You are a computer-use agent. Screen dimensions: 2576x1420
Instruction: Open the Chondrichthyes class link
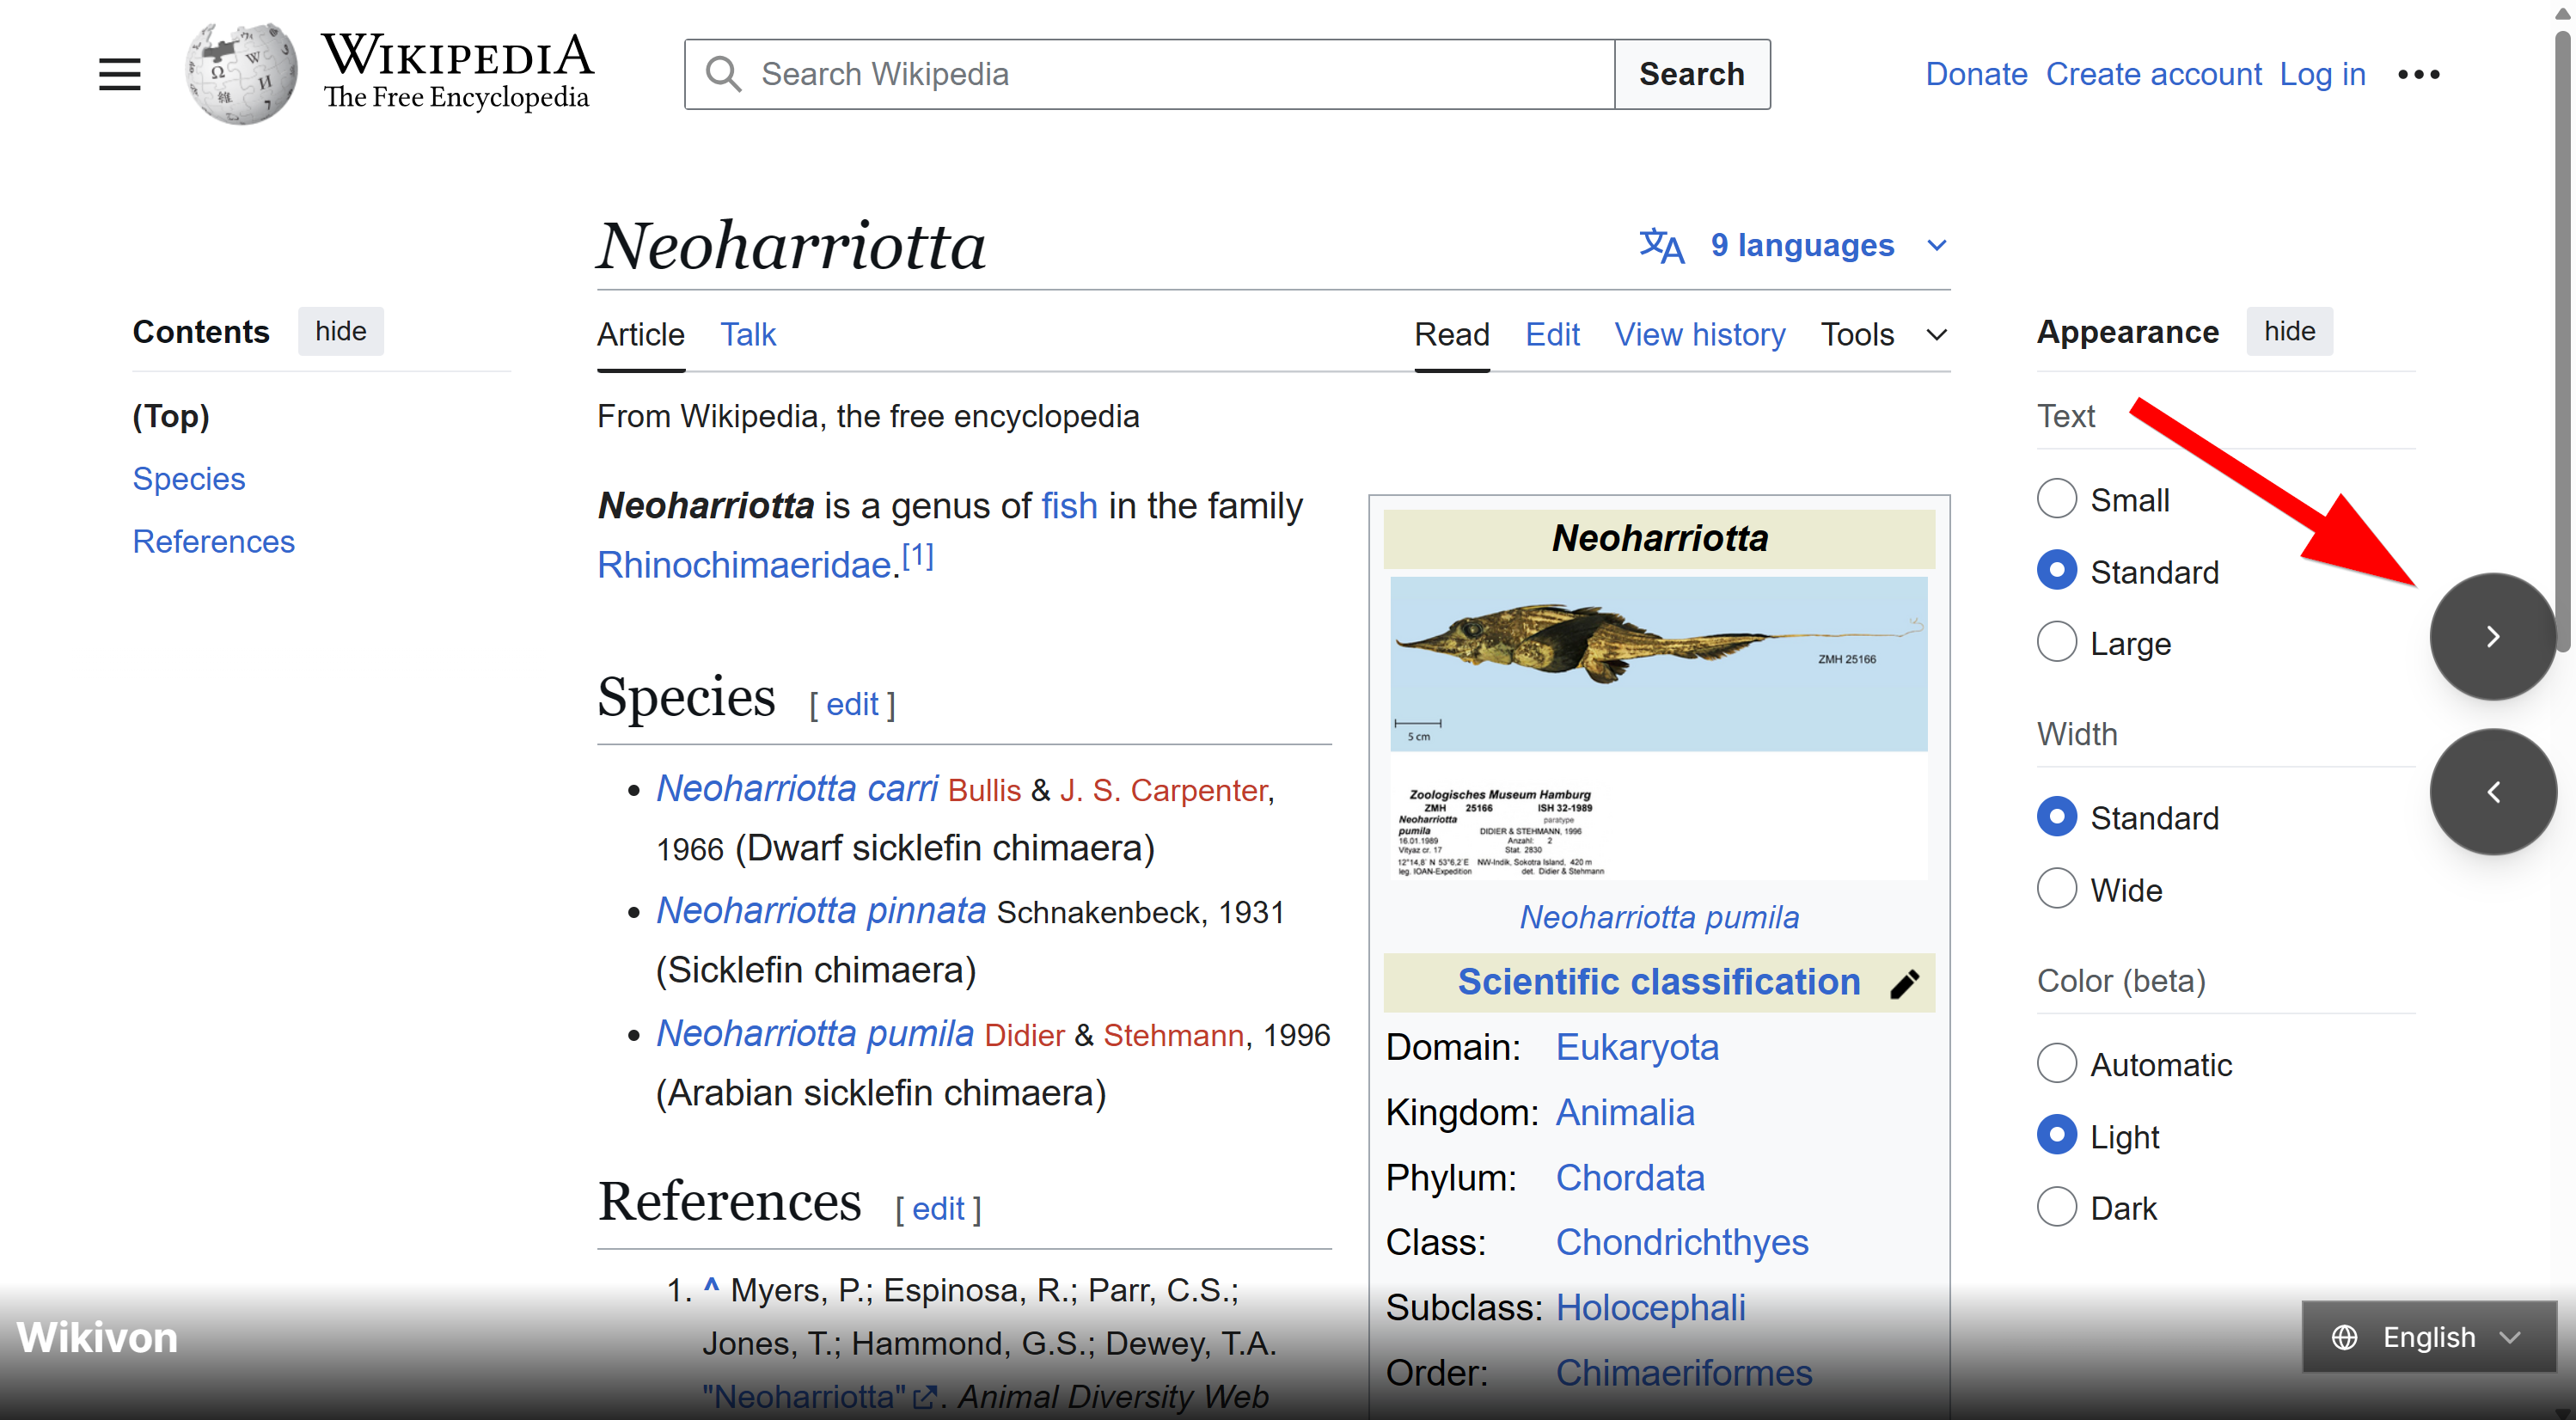tap(1682, 1243)
